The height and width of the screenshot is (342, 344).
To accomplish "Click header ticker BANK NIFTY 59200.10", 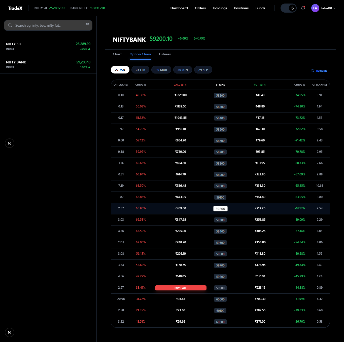I will (x=88, y=8).
